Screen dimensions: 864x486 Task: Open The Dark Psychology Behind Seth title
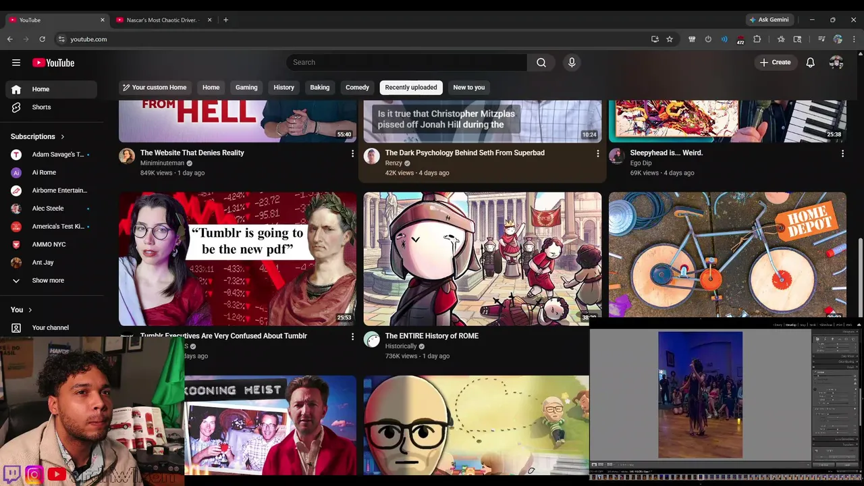point(465,153)
